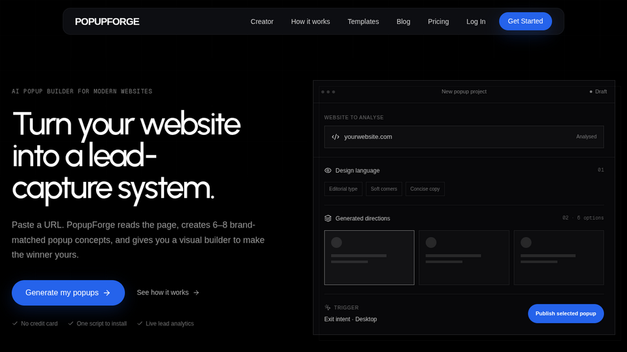Click the Analysed status label

pos(587,136)
